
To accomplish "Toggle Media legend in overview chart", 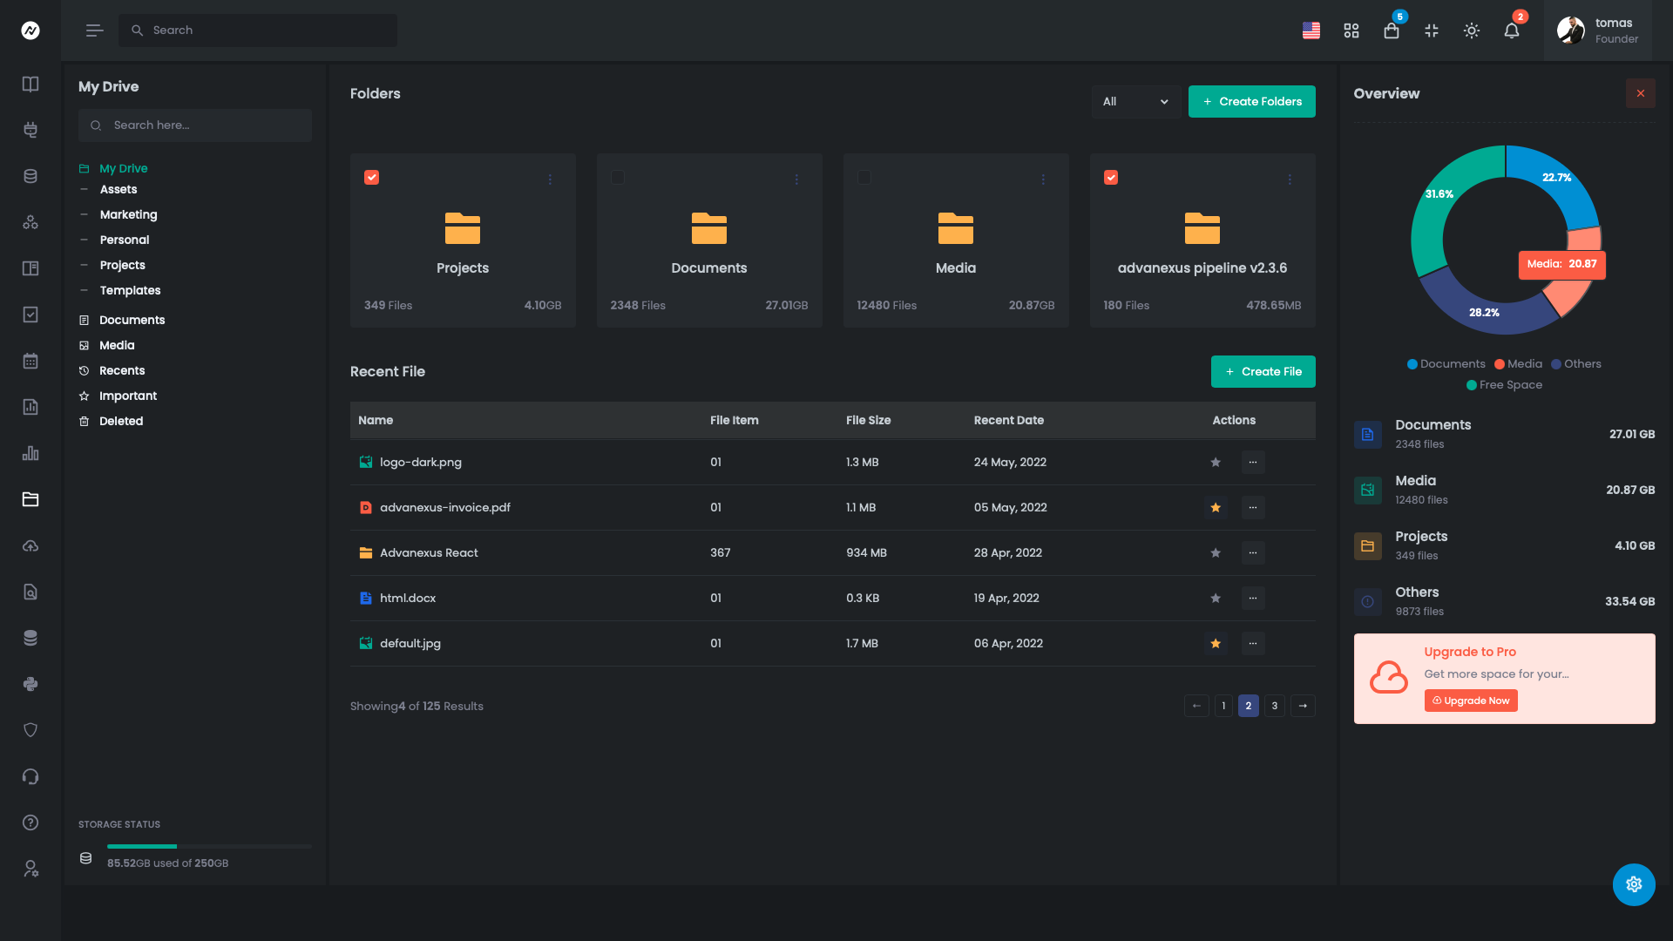I will point(1518,363).
